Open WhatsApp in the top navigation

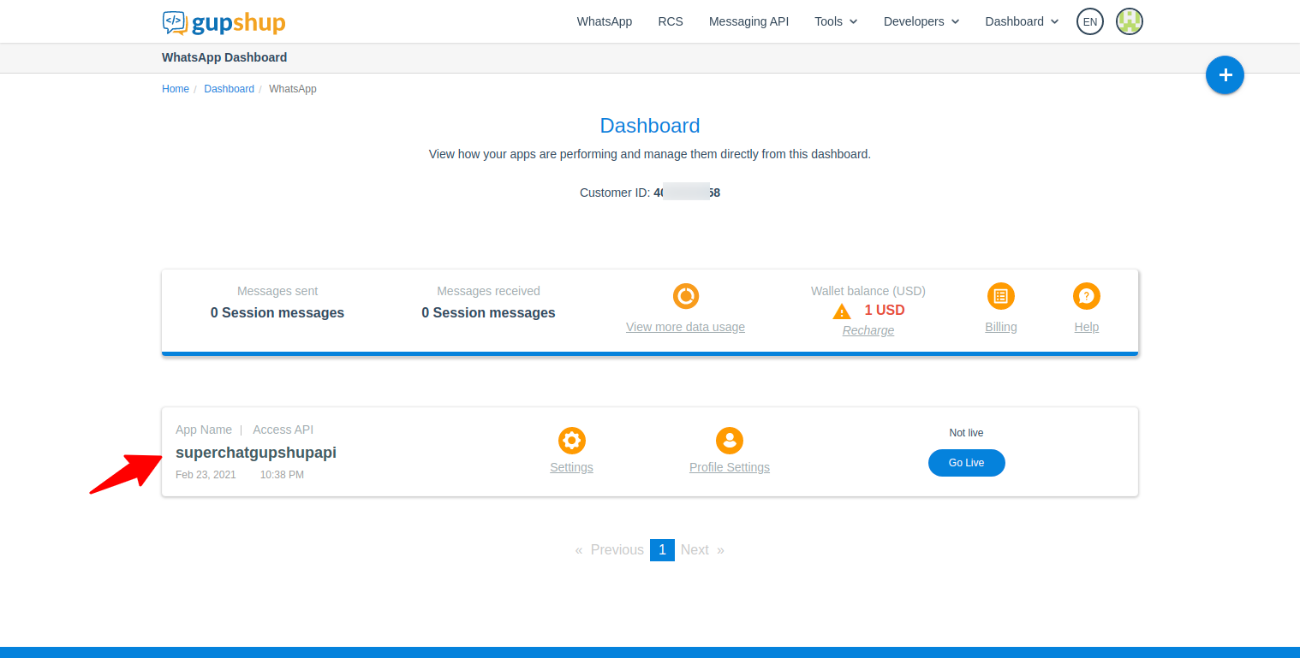point(605,21)
